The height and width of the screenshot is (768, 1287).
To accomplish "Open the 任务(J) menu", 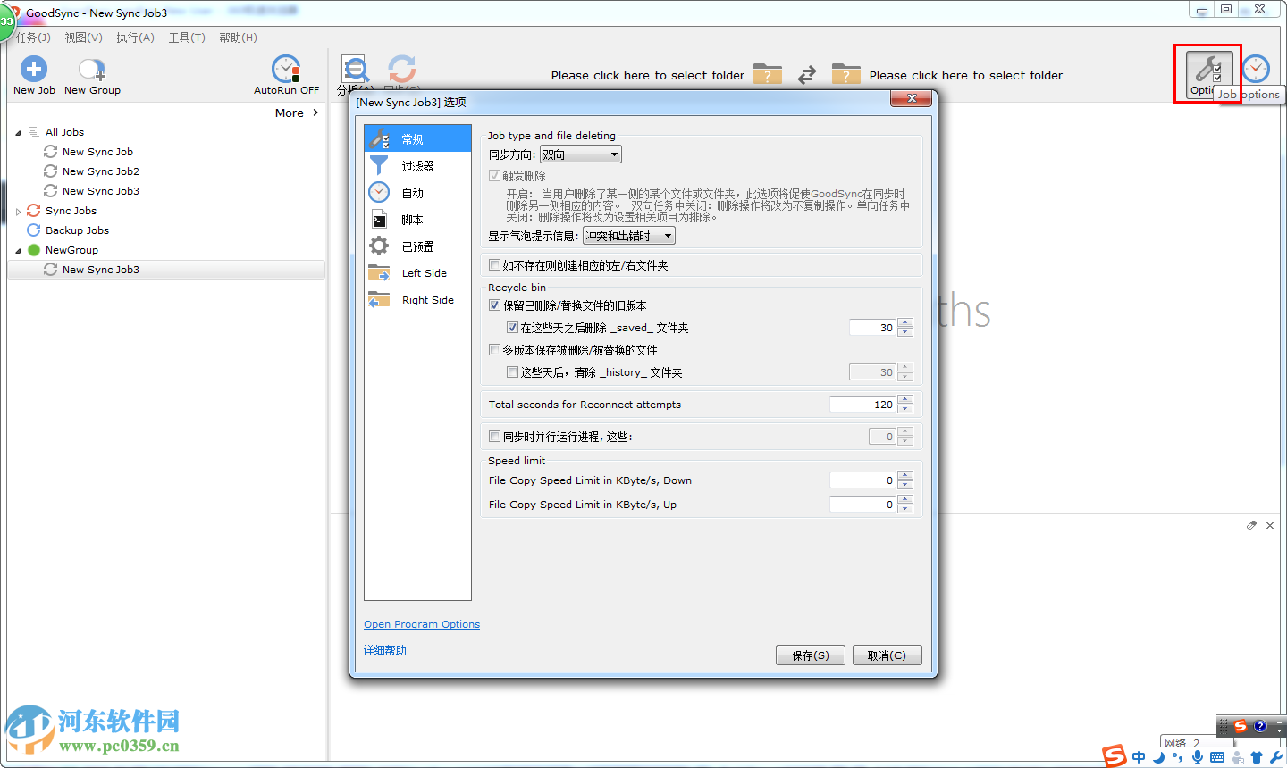I will pos(33,38).
